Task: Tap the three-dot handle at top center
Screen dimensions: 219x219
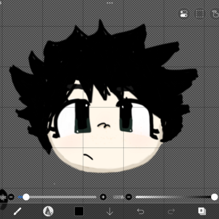Action: point(109,3)
